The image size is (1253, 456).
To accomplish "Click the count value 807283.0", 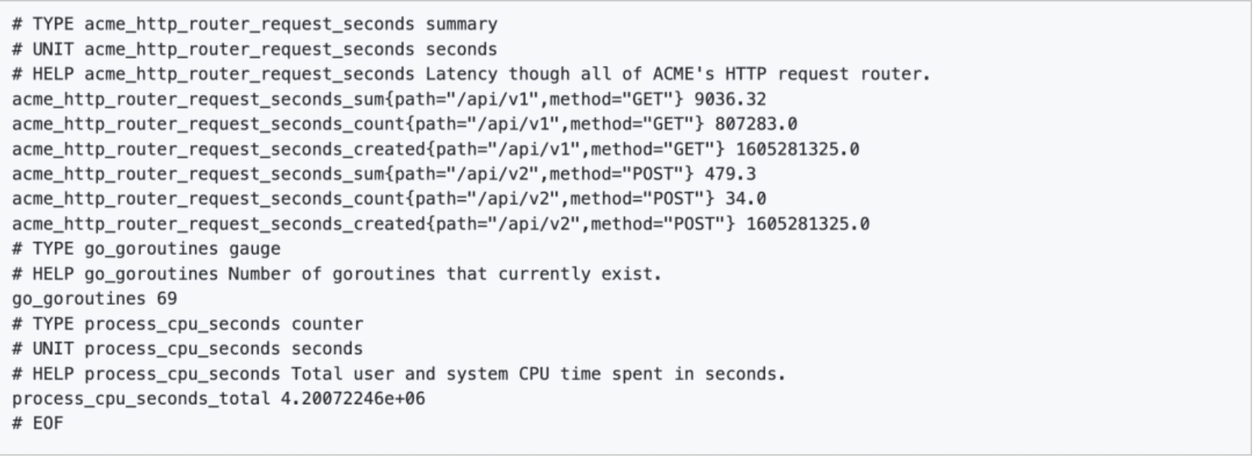I will click(x=755, y=124).
